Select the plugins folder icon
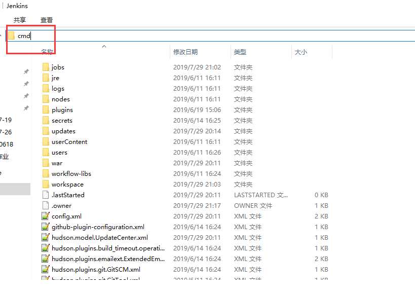The image size is (415, 292). click(x=46, y=109)
